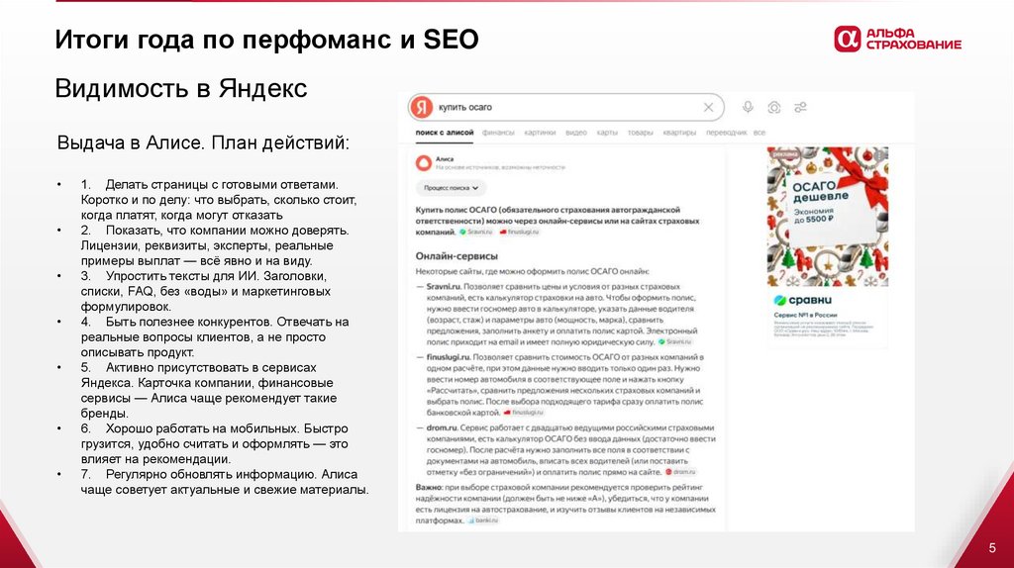Click the Сравни logo under the banner

click(802, 301)
